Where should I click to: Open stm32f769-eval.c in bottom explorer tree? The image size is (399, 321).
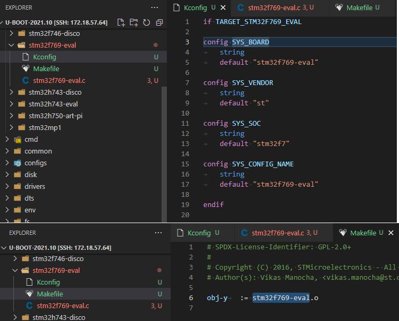pos(85,305)
